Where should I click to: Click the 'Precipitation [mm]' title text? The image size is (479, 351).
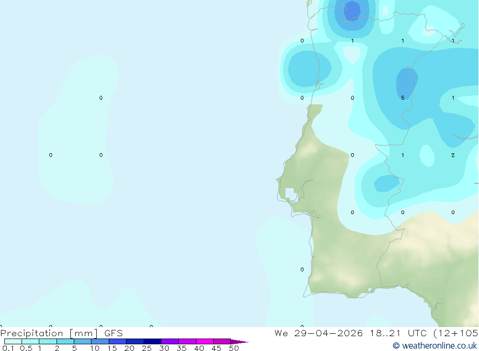(x=49, y=333)
